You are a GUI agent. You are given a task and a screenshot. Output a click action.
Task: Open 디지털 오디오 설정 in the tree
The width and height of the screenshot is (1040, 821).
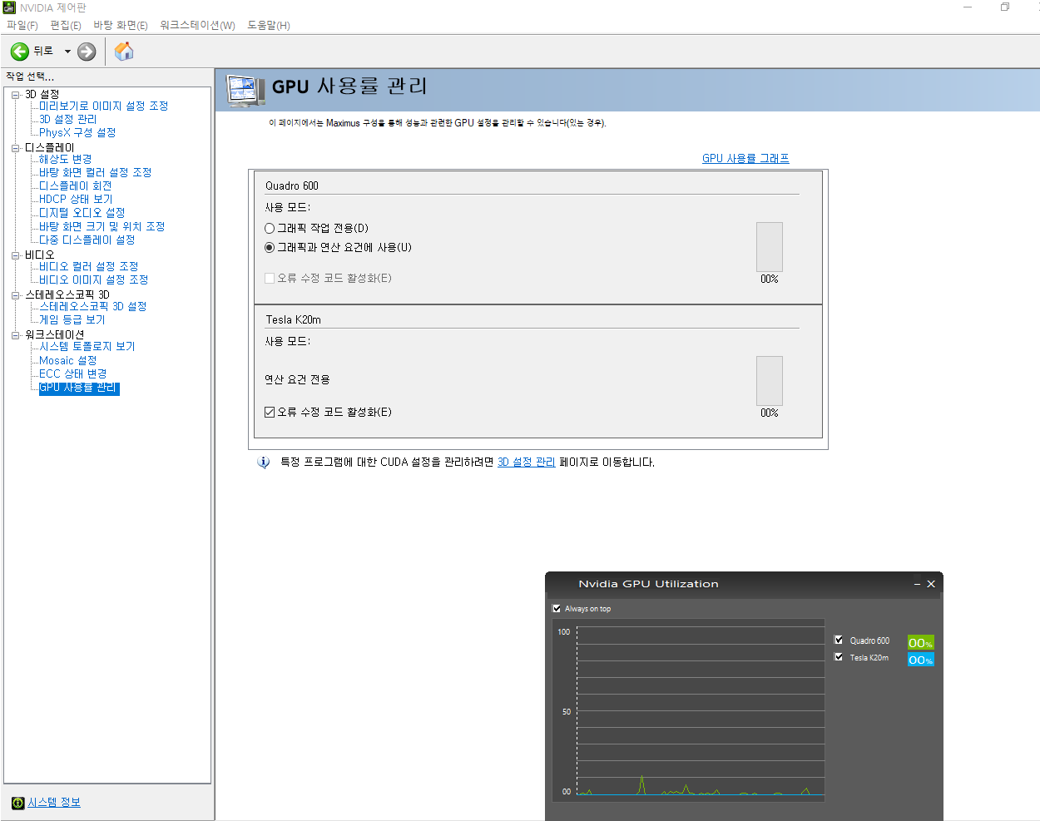point(82,213)
